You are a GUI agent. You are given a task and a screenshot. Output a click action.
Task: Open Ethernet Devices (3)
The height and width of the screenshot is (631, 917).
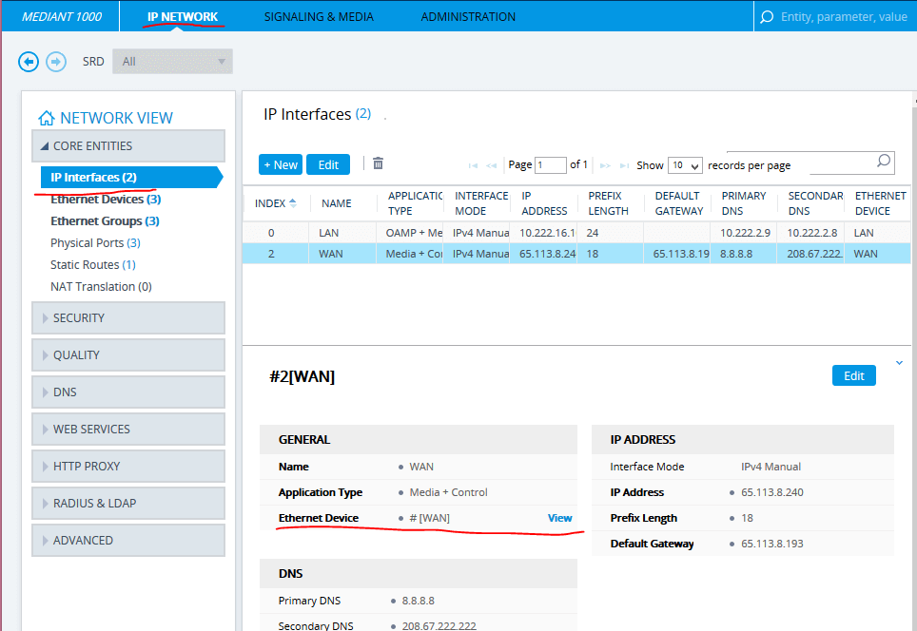click(106, 200)
